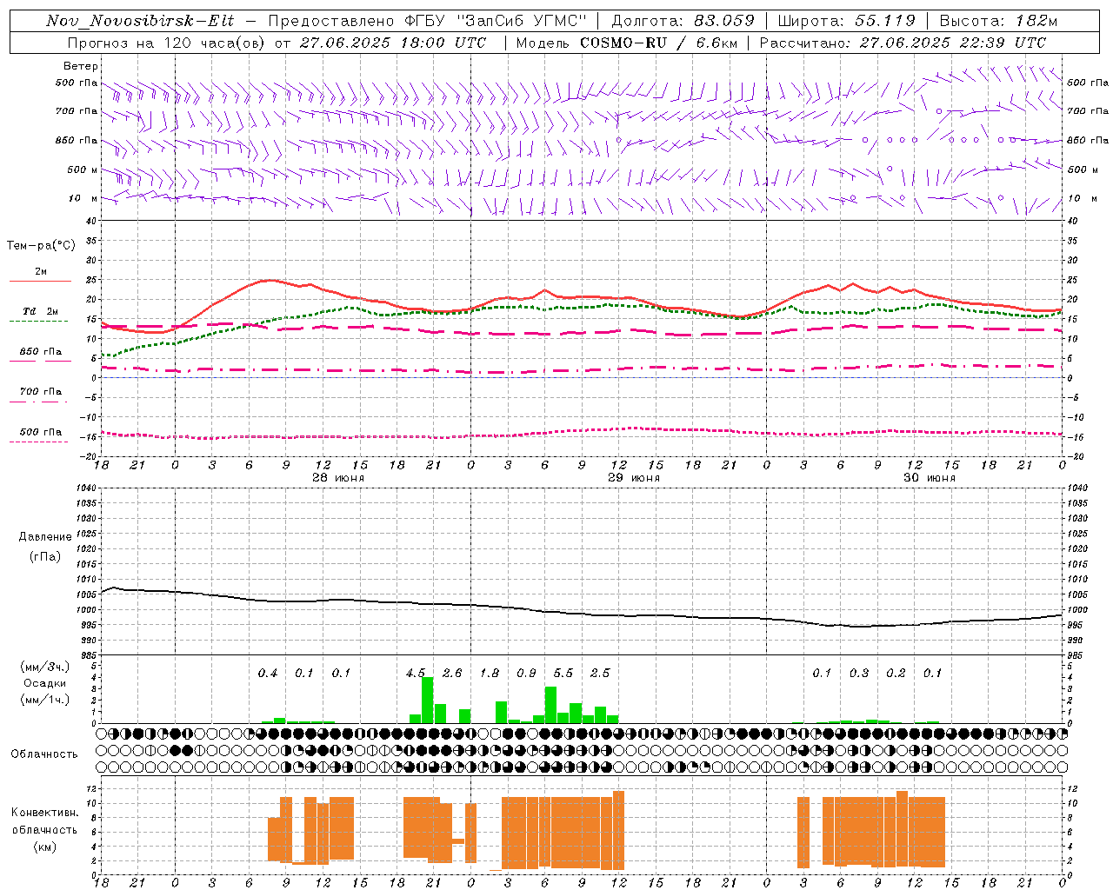Click the Тем-ра(°C) temperature panel label
Screen dimensions: 1113x890
[x=41, y=246]
